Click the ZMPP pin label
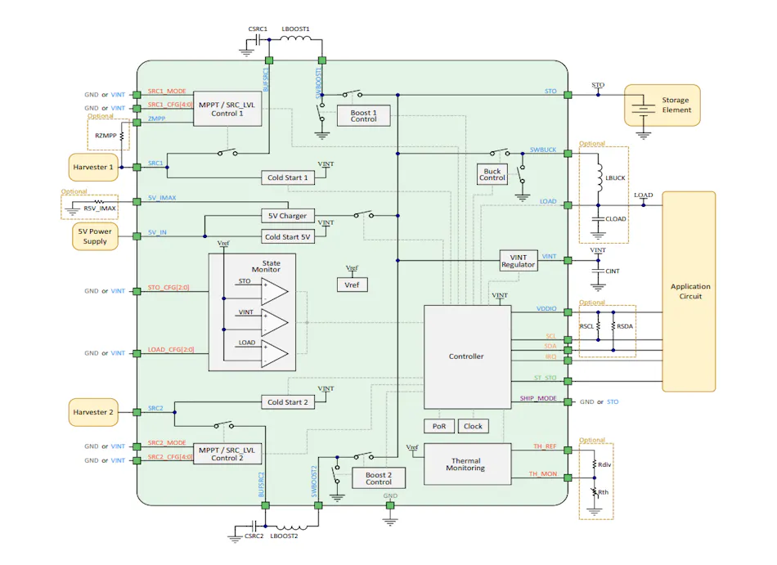The height and width of the screenshot is (565, 777). [156, 119]
